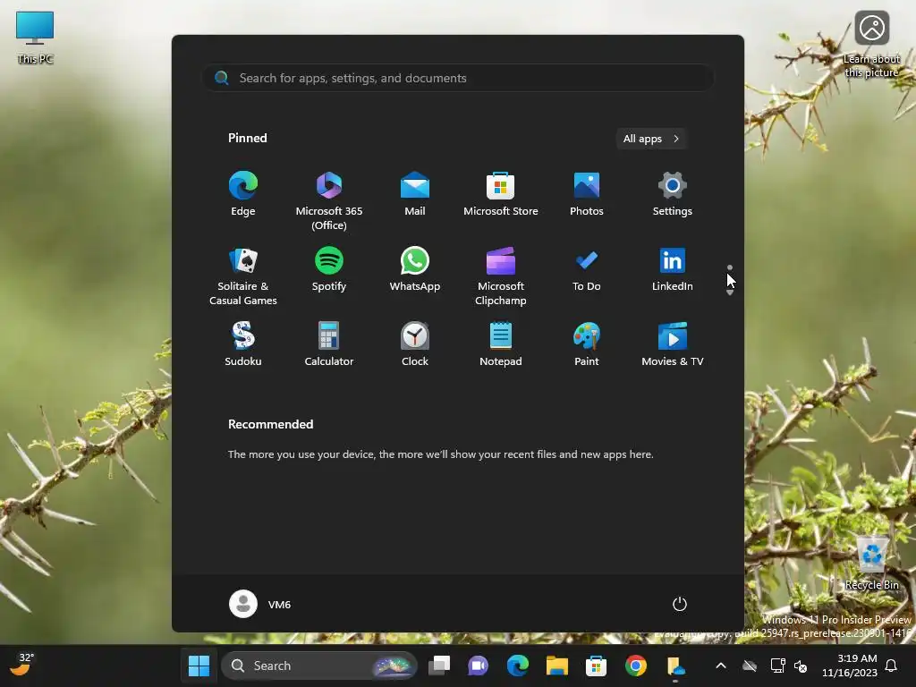Select the Recycle Bin desktop icon
This screenshot has height=687, width=916.
[872, 563]
